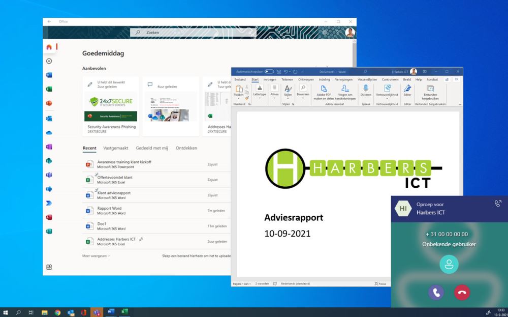Select the Ontdekken tab in Office
This screenshot has width=508, height=317.
(x=186, y=148)
